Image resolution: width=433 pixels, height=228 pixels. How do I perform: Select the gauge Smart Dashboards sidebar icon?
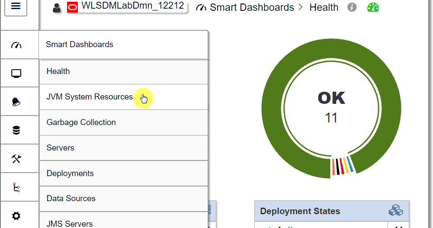(16, 45)
